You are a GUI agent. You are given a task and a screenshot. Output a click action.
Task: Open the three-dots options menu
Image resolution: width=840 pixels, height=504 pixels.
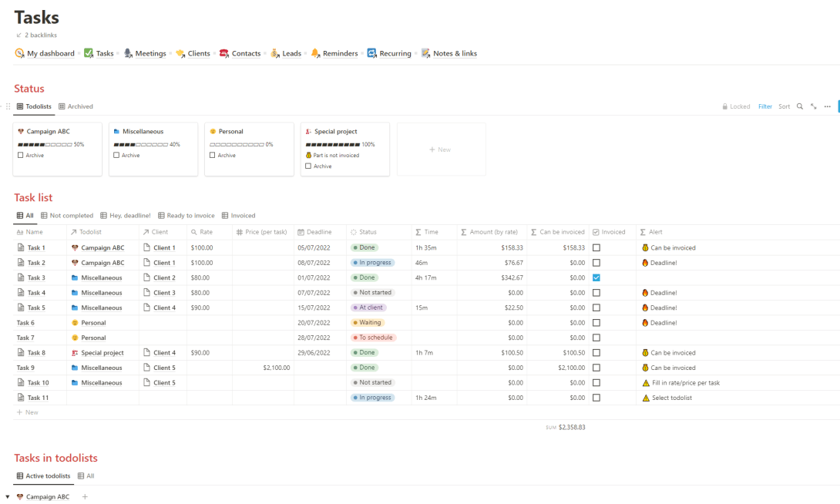(828, 106)
